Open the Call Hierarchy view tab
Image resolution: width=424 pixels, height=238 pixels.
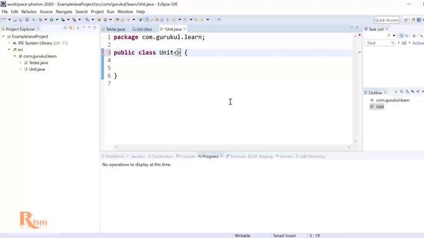[310, 157]
